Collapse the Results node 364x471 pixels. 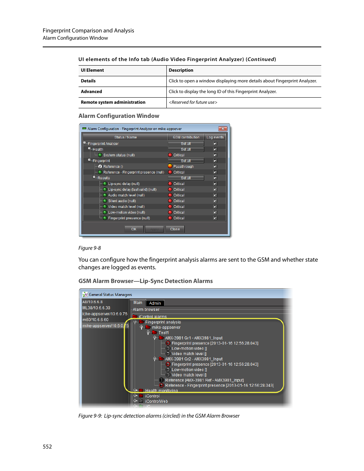point(94,177)
